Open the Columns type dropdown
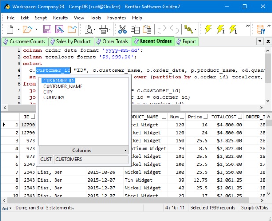Image resolution: width=272 pixels, height=221 pixels. click(84, 150)
